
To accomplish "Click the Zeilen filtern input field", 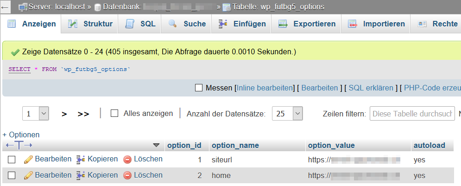I will click(411, 114).
